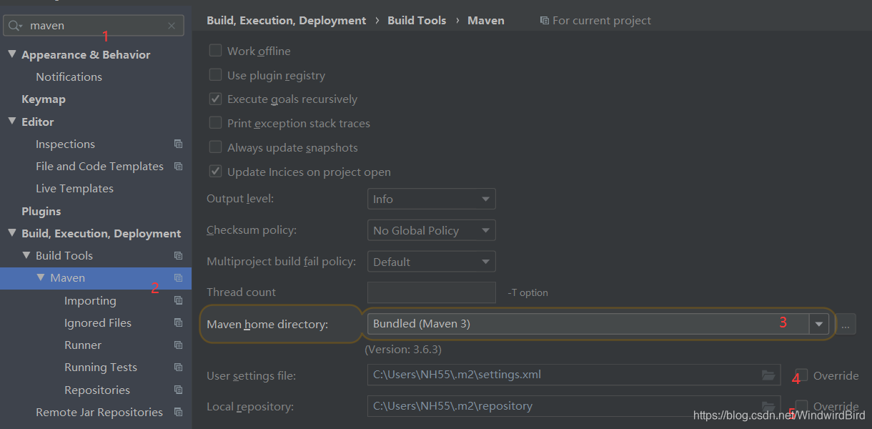Image resolution: width=872 pixels, height=429 pixels.
Task: Open Plugins settings page
Action: coord(41,211)
